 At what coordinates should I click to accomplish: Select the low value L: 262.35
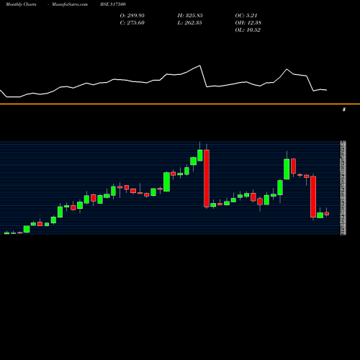(x=189, y=23)
